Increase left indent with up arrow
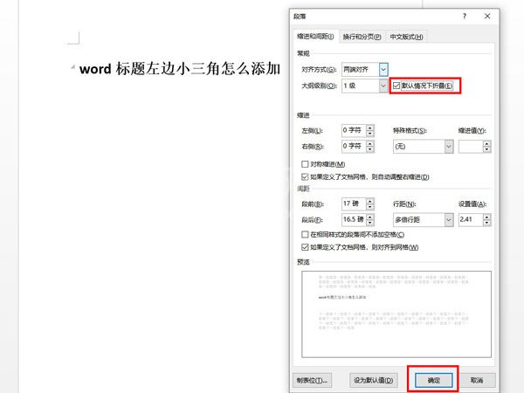This screenshot has width=524, height=393. click(370, 128)
